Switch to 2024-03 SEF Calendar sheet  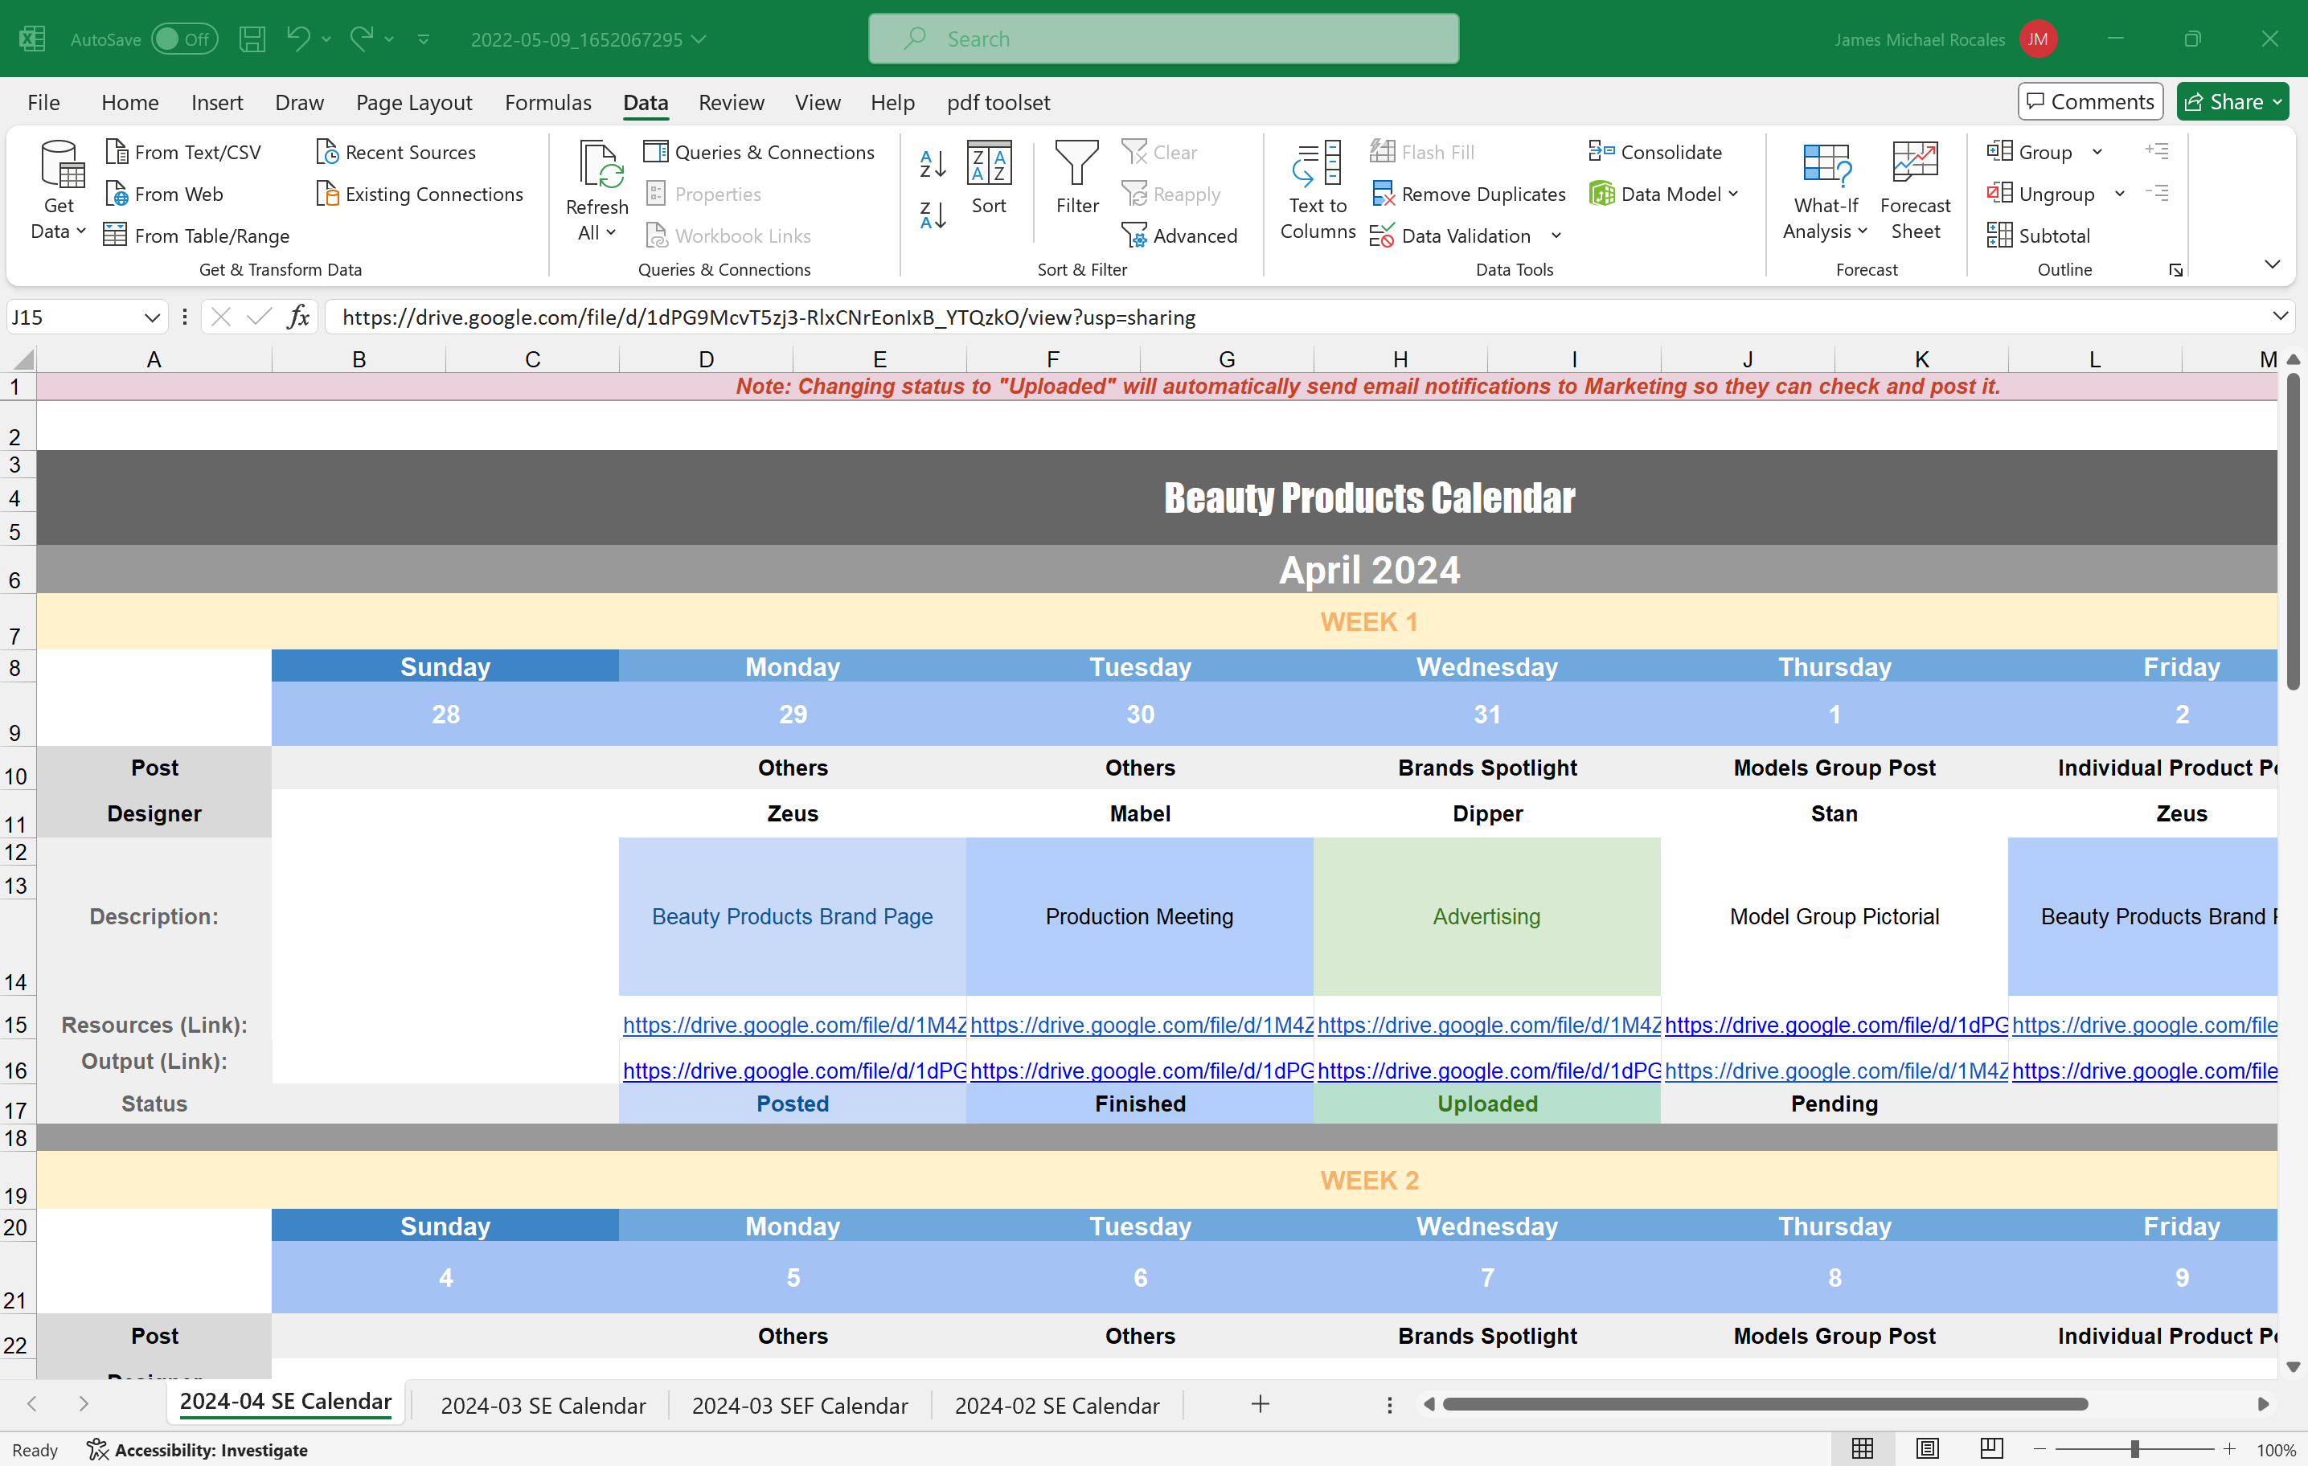pyautogui.click(x=799, y=1405)
